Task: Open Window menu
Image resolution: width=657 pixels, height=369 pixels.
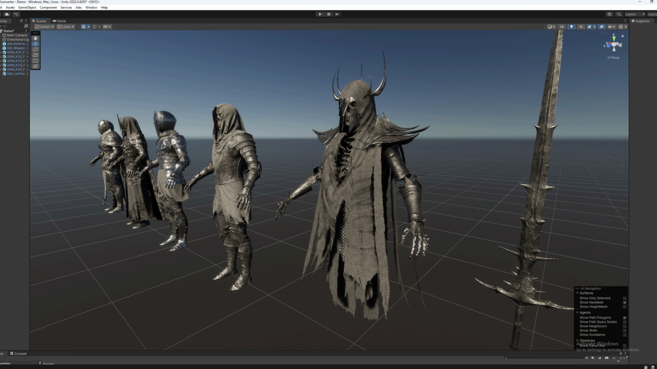Action: (x=91, y=8)
